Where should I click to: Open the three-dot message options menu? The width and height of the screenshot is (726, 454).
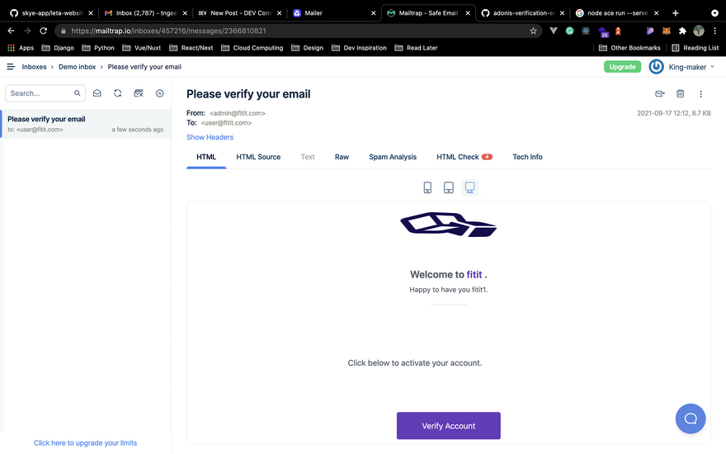coord(701,94)
